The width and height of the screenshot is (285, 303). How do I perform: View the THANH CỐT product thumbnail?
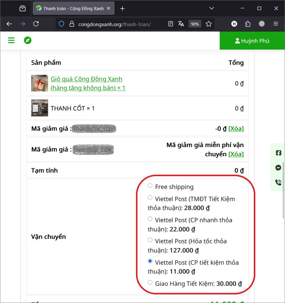click(39, 108)
